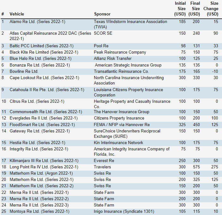Select Louisiana Citizens Property Insurance Corporation cell
Viewport: 222px width, 215px height.
[x=128, y=92]
